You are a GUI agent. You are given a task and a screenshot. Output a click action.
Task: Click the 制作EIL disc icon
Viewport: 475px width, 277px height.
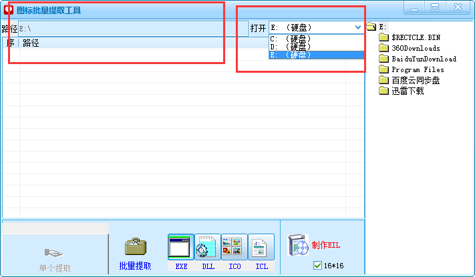pos(297,246)
